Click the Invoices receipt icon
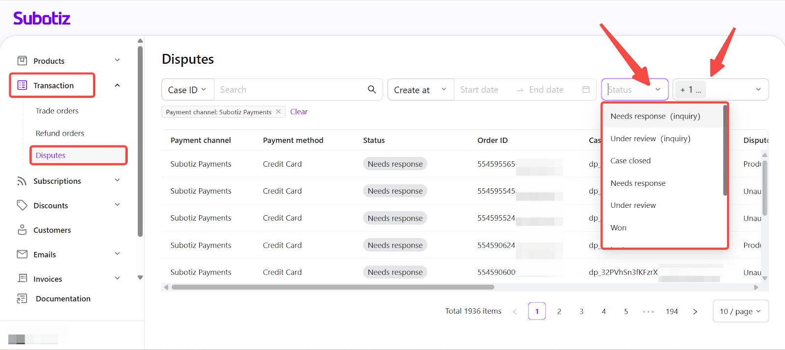785x350 pixels. [22, 278]
